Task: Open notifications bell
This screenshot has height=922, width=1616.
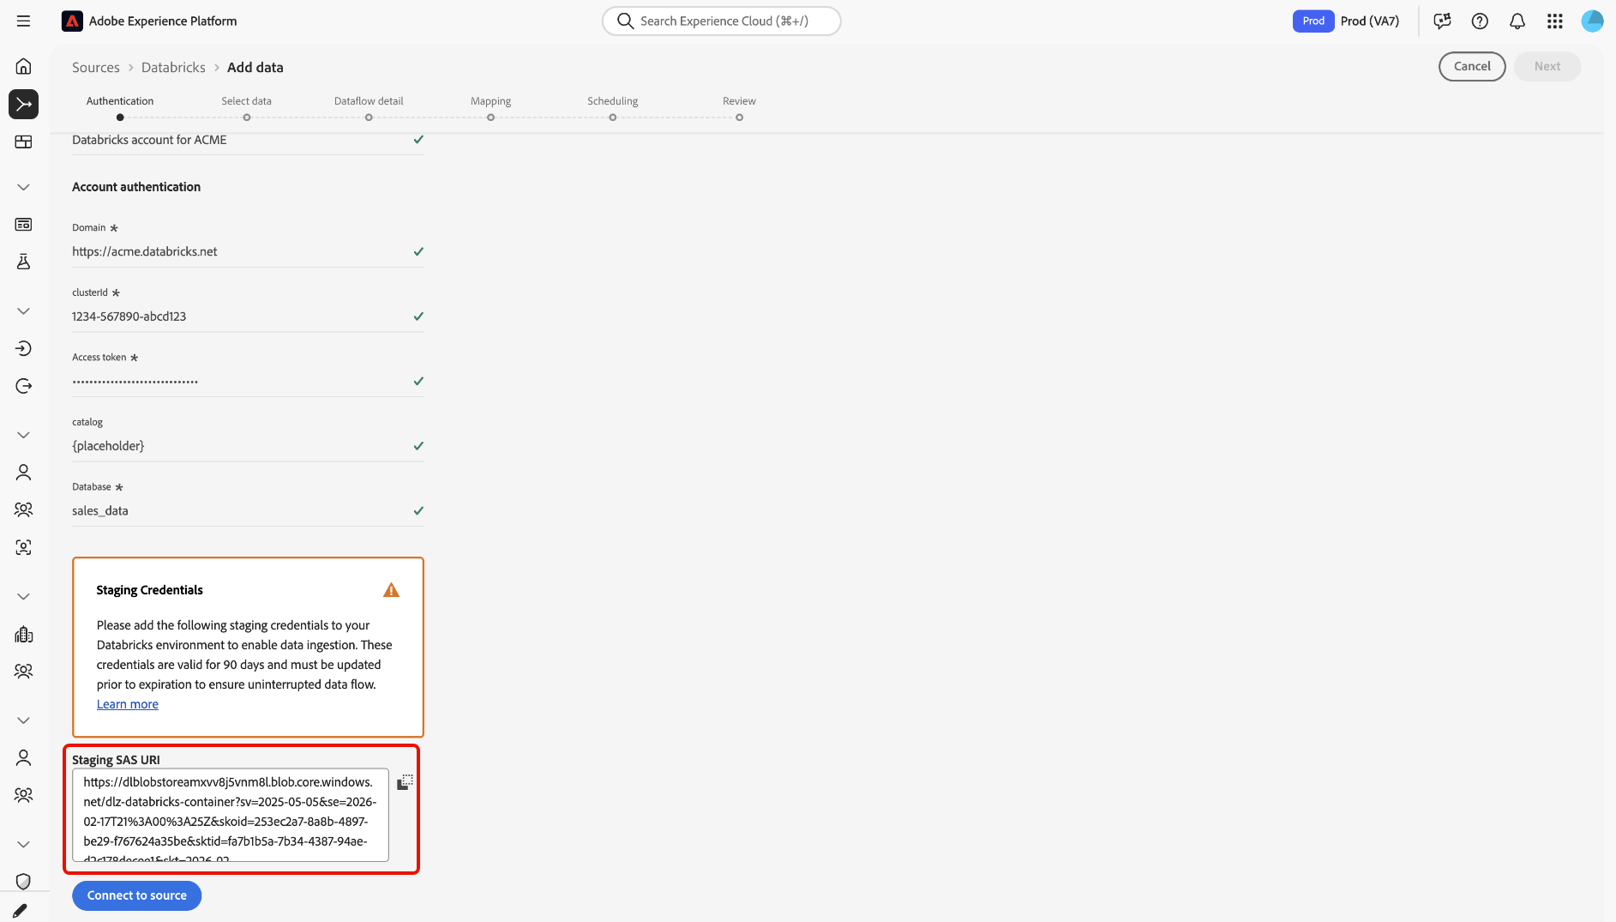Action: (x=1517, y=21)
